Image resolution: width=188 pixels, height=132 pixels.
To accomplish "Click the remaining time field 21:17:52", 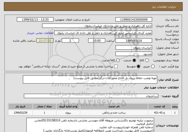I will (45, 41).
